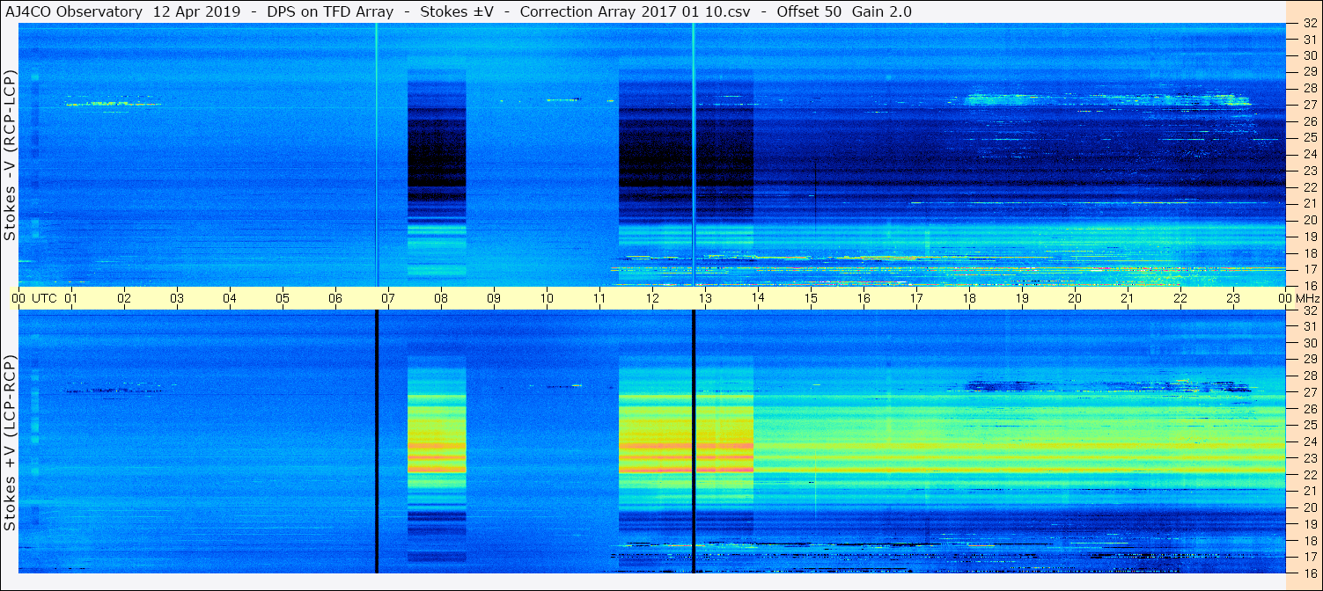1323x591 pixels.
Task: Click the 07 UTC time axis label
Action: [388, 298]
